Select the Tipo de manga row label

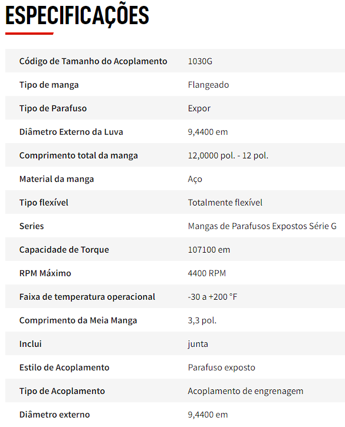pyautogui.click(x=49, y=85)
